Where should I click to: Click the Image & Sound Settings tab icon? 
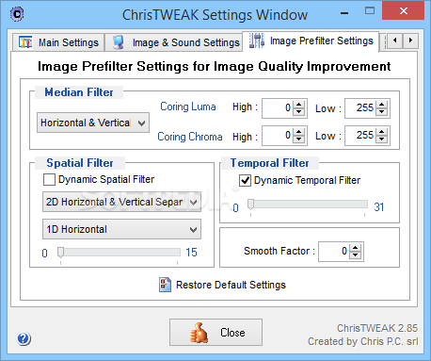(x=119, y=42)
